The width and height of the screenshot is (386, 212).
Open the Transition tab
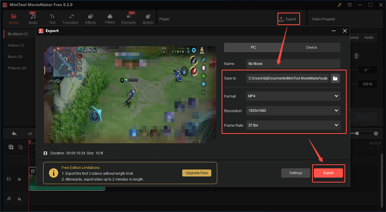click(x=70, y=19)
